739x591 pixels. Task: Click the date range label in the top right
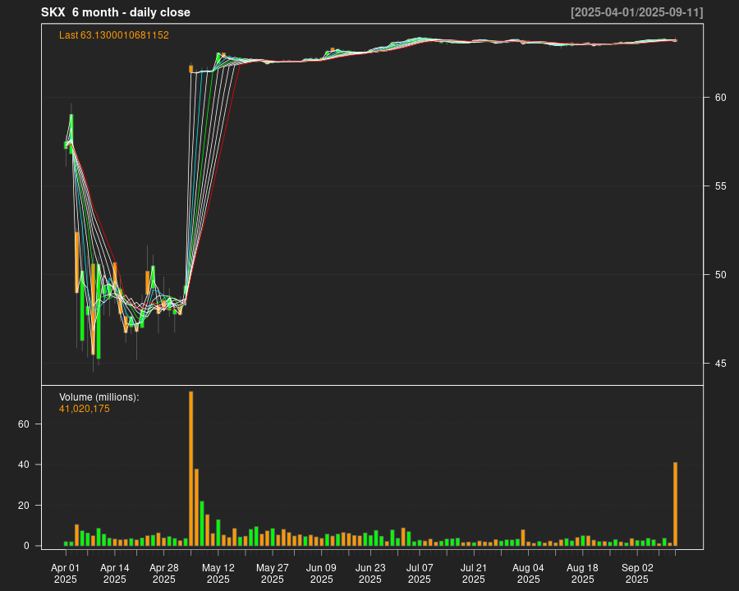coord(636,12)
